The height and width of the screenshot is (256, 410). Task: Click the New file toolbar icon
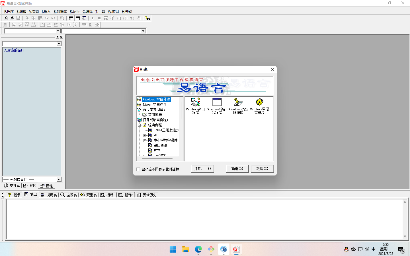(x=5, y=18)
